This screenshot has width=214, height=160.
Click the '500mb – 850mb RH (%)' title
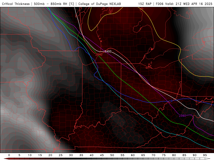click(x=54, y=4)
